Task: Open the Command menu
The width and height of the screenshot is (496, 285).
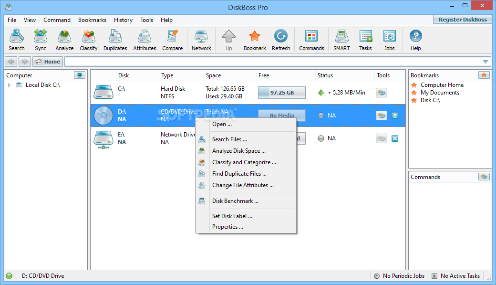Action: tap(57, 20)
